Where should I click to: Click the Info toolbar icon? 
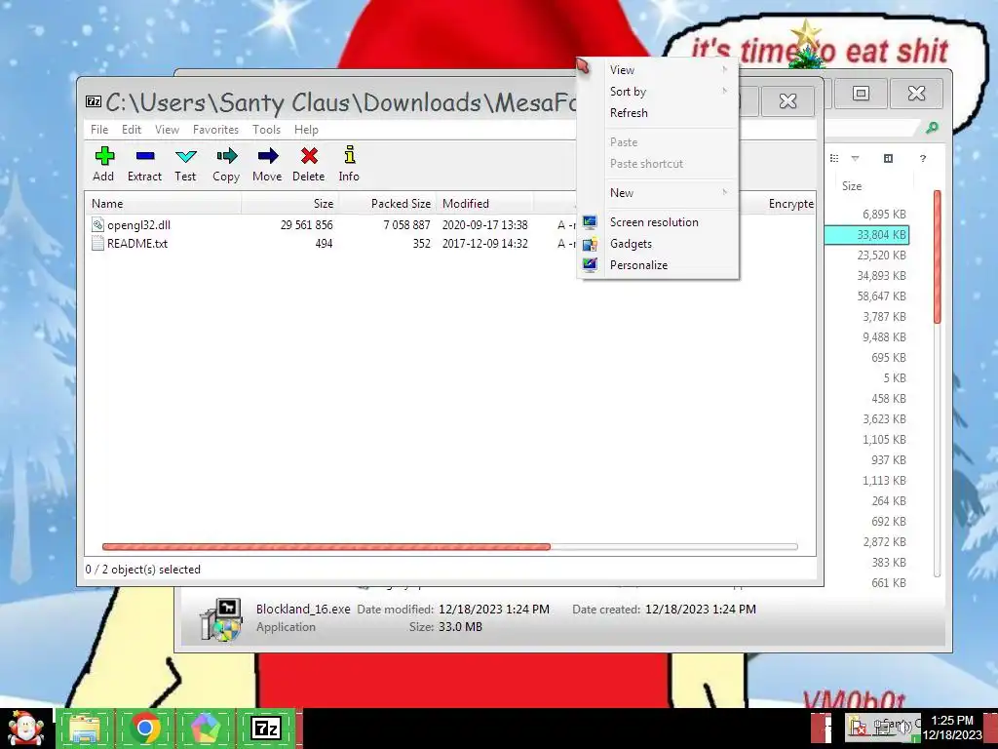point(350,155)
